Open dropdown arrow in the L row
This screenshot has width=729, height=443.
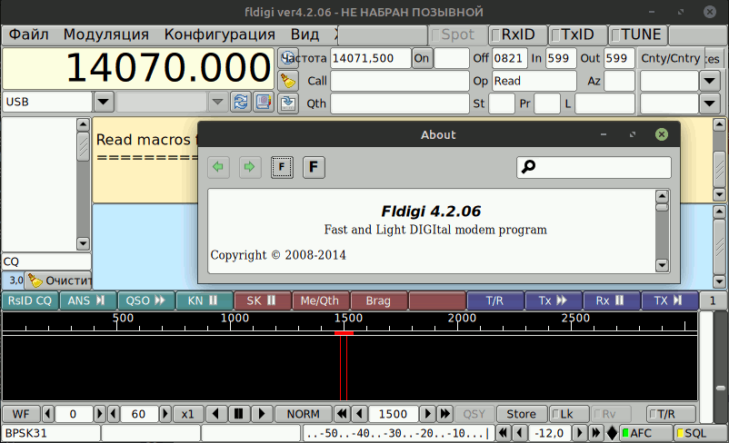(710, 103)
